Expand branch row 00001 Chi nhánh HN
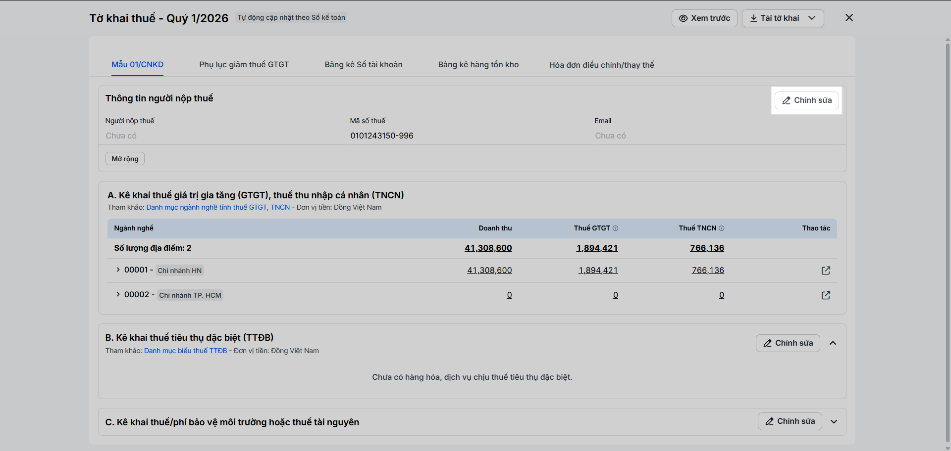 (118, 270)
